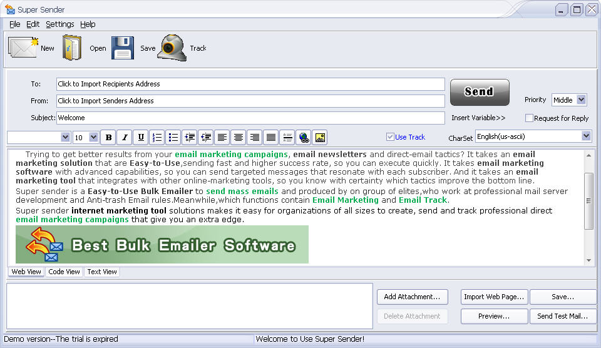This screenshot has width=601, height=348.
Task: Insert a hyperlink with globe icon
Action: point(304,137)
